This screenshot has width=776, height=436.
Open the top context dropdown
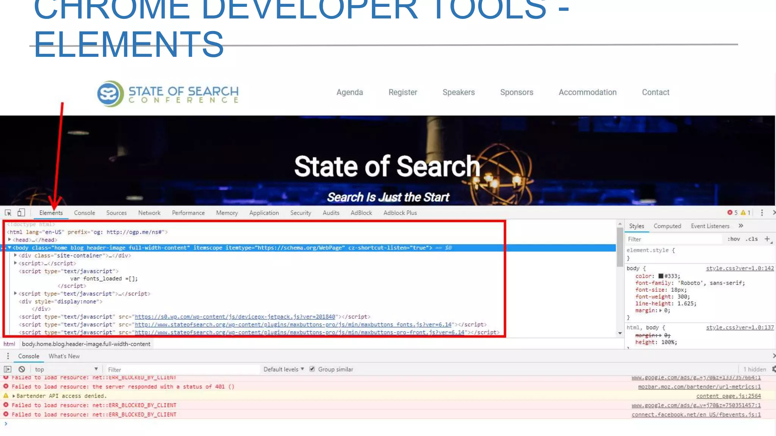click(66, 369)
